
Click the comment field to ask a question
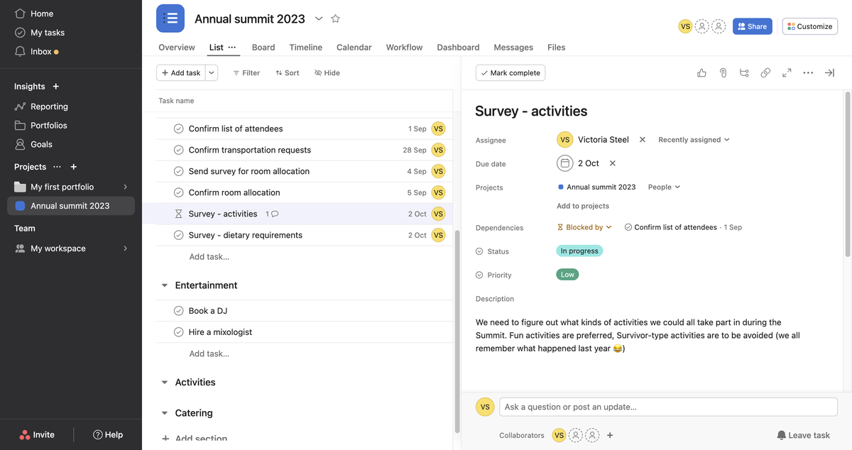coord(668,407)
